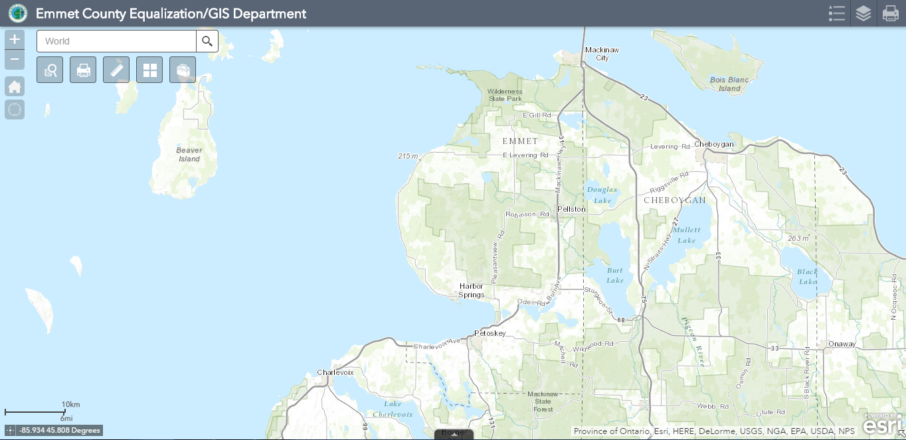The image size is (906, 440).
Task: Click the Find My Location crosshair button
Action: click(x=14, y=109)
